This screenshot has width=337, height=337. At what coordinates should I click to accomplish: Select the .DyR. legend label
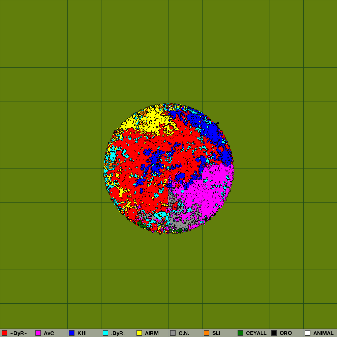point(118,333)
